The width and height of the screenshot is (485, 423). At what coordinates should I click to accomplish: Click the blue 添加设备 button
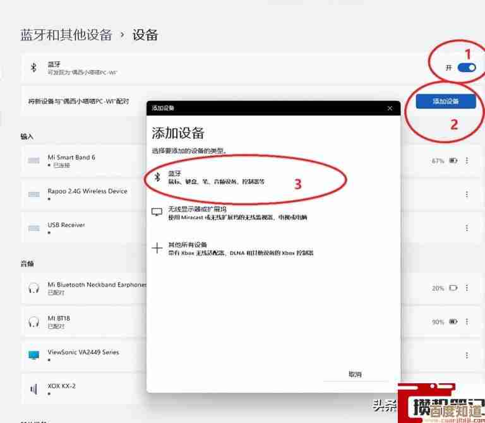pos(445,101)
